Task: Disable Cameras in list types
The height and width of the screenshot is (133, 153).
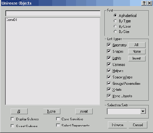Action: coord(109,65)
